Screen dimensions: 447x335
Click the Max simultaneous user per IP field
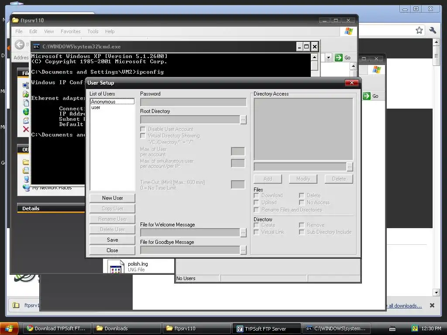click(238, 164)
